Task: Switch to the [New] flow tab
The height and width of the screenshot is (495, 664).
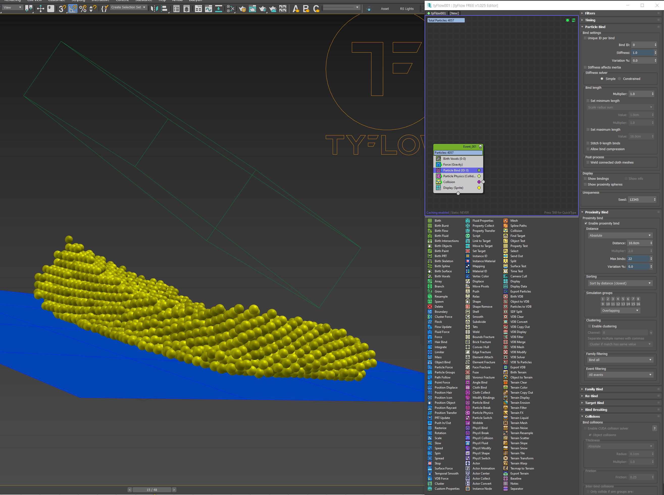Action: pyautogui.click(x=454, y=13)
